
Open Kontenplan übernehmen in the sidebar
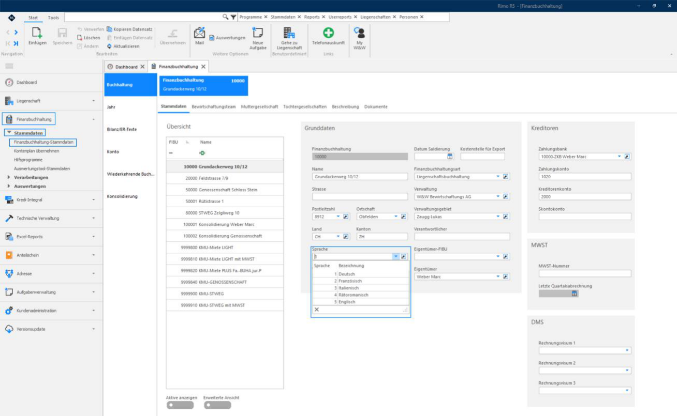coord(37,151)
